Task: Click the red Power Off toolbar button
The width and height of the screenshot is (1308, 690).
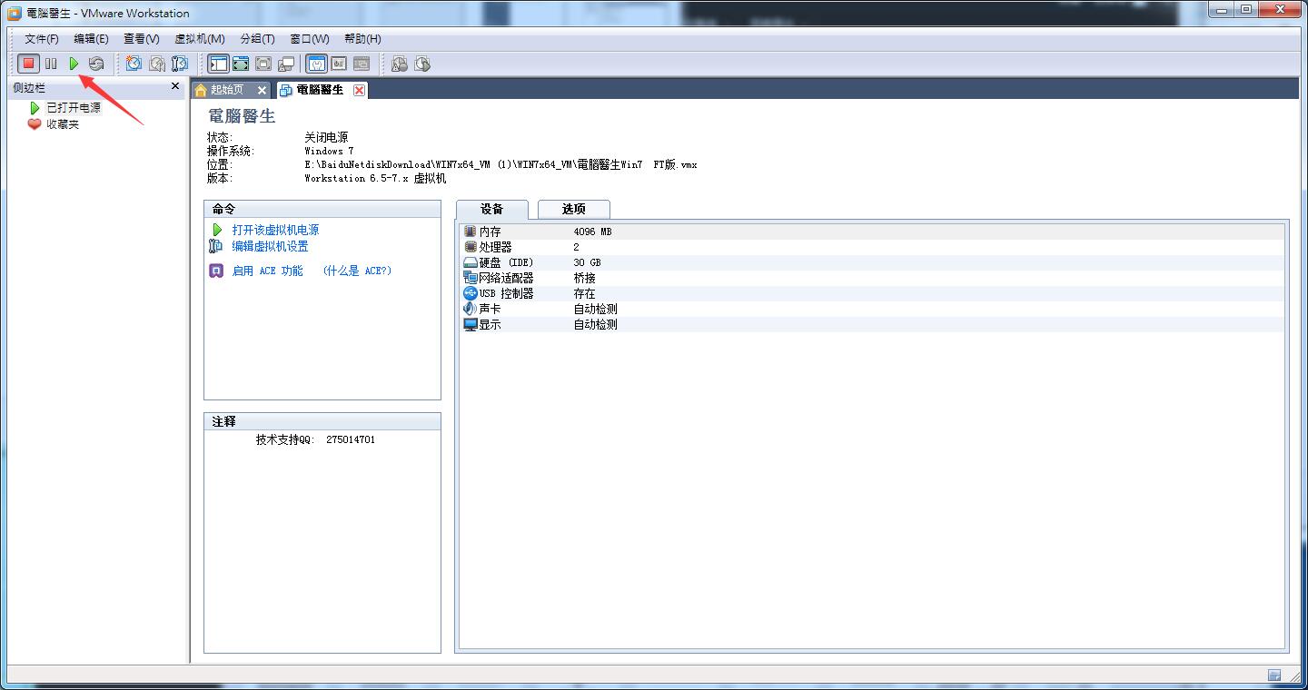Action: click(28, 64)
